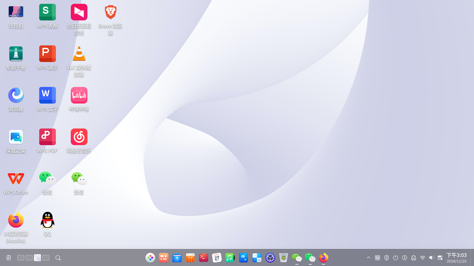The height and width of the screenshot is (266, 474).
Task: Select the VLC 媒体播放器 cone icon
Action: point(79,54)
